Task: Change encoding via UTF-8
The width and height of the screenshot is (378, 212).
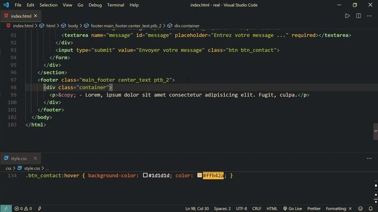Action: coord(242,208)
